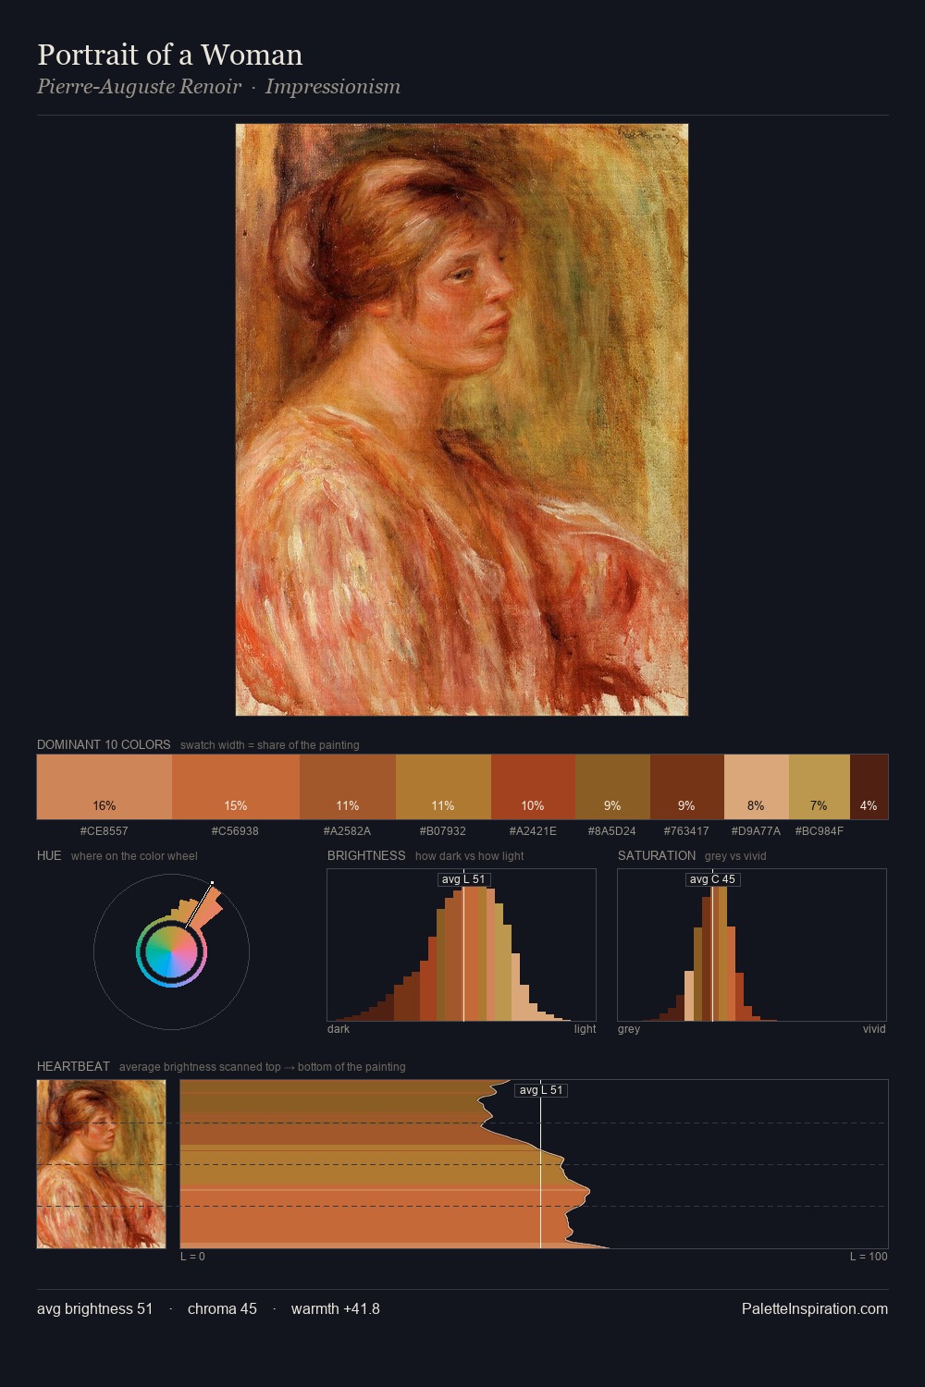Click the 'L = 0' heartbeat axis label
925x1387 pixels.
point(192,1257)
